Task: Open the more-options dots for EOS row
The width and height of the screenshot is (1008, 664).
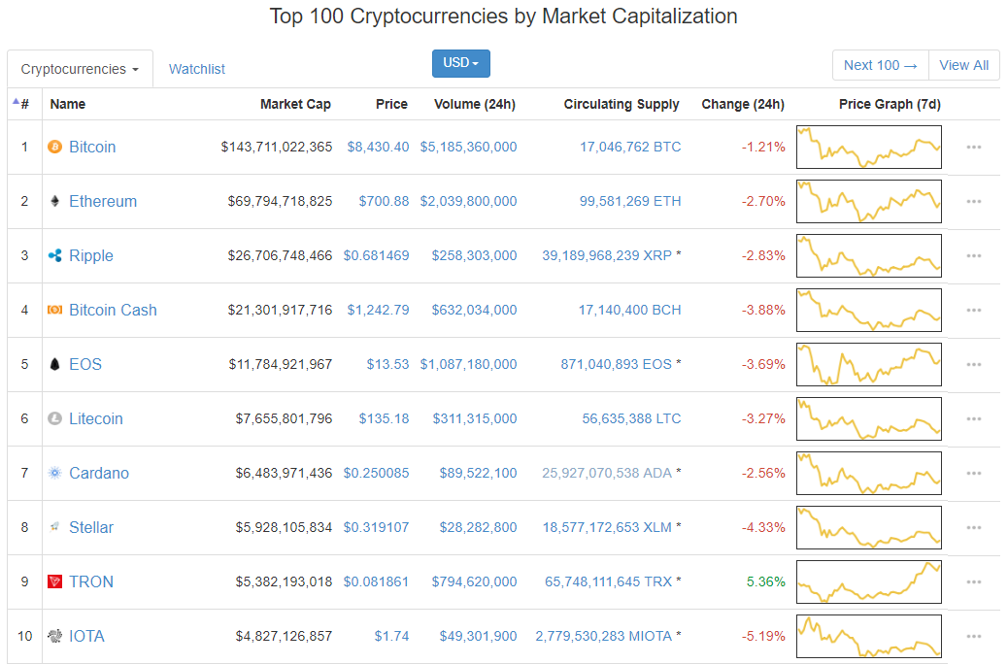Action: point(973,364)
